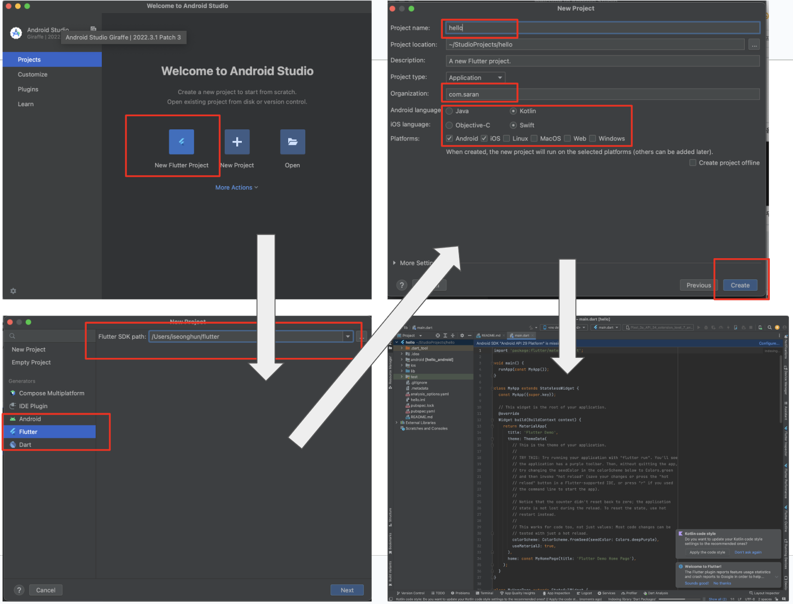The width and height of the screenshot is (793, 604).
Task: Click browse ellipsis next to Project location
Action: click(x=754, y=45)
